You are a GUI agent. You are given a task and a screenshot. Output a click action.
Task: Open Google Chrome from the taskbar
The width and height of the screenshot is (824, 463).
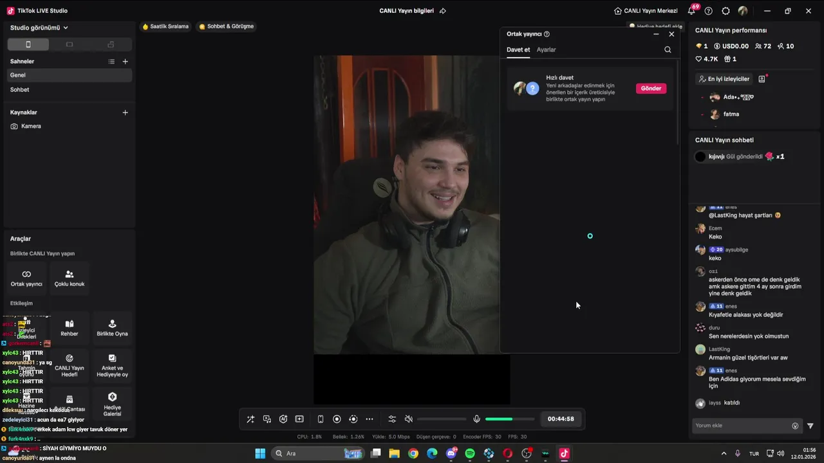(x=413, y=453)
